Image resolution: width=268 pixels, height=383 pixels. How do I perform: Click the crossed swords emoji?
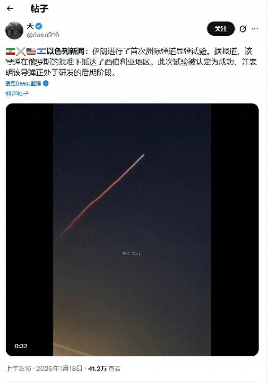tap(21, 52)
